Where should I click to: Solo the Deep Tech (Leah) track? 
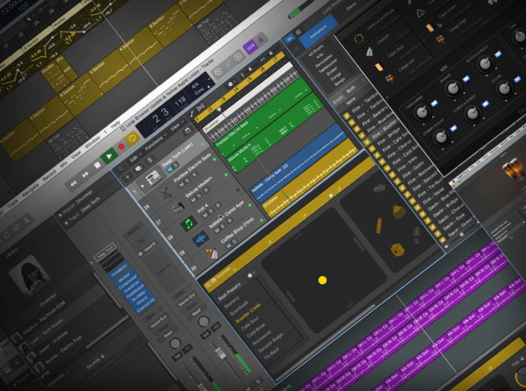(175, 166)
